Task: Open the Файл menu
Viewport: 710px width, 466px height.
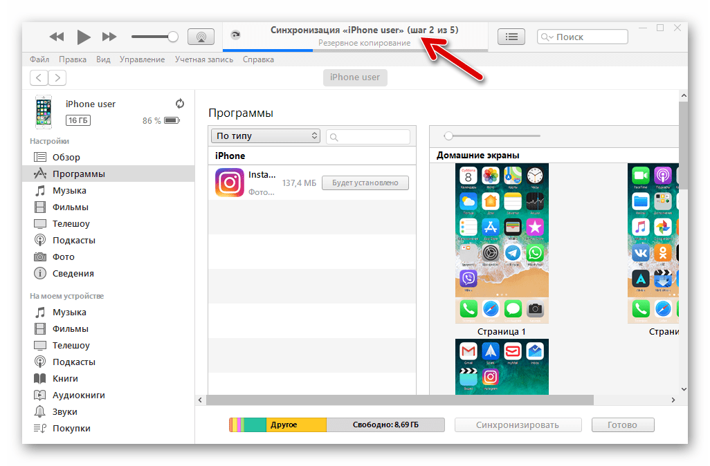Action: click(x=39, y=59)
